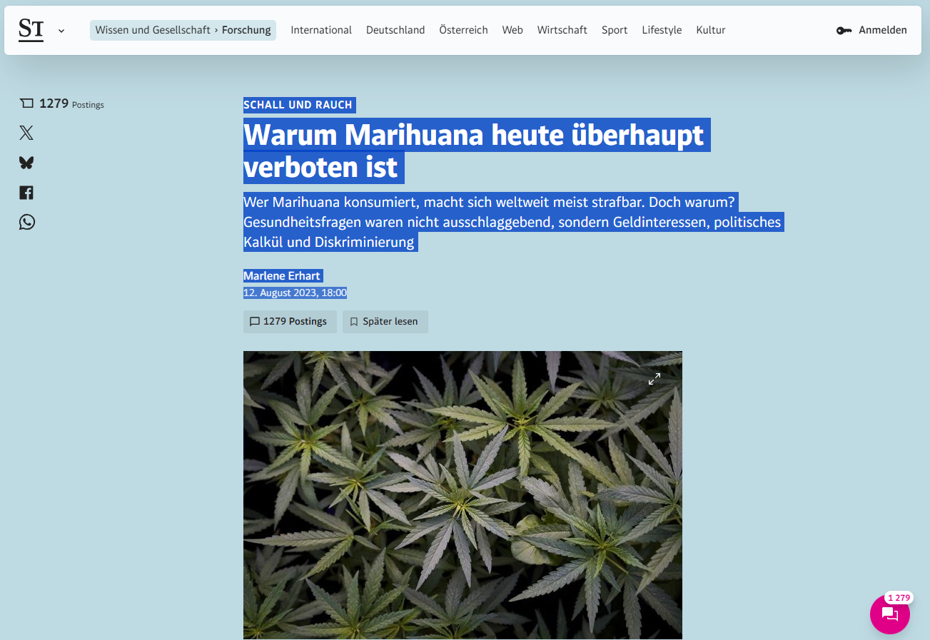Click the article teaser paragraph text
The width and height of the screenshot is (930, 640).
(x=513, y=222)
